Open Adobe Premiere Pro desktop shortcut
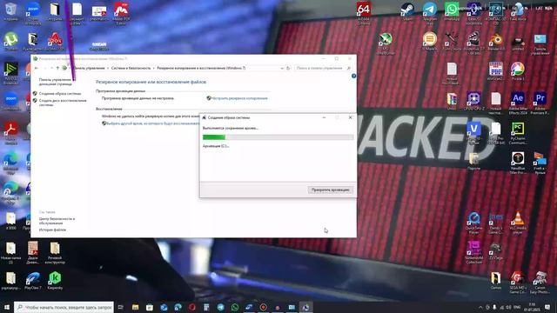557x313 pixels. (540, 102)
